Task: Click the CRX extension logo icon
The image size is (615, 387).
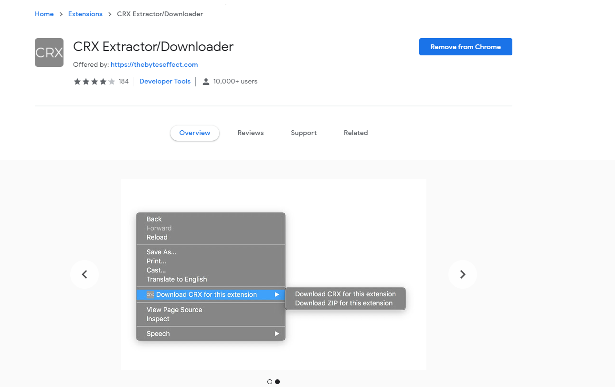Action: pos(49,52)
